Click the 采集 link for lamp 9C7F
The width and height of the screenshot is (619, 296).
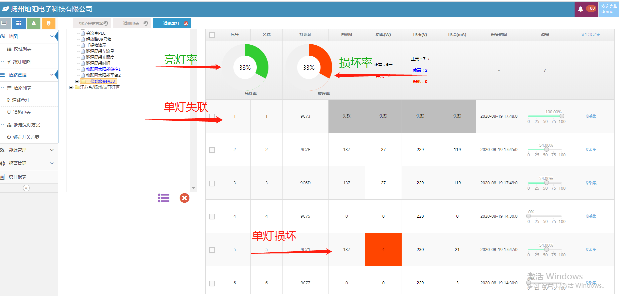591,150
